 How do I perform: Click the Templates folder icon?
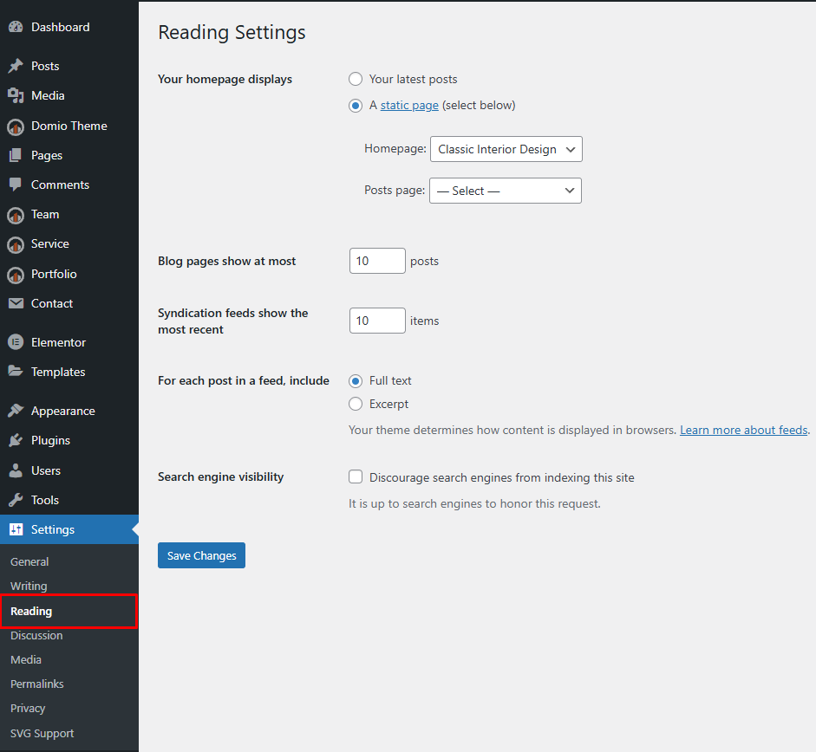(17, 372)
